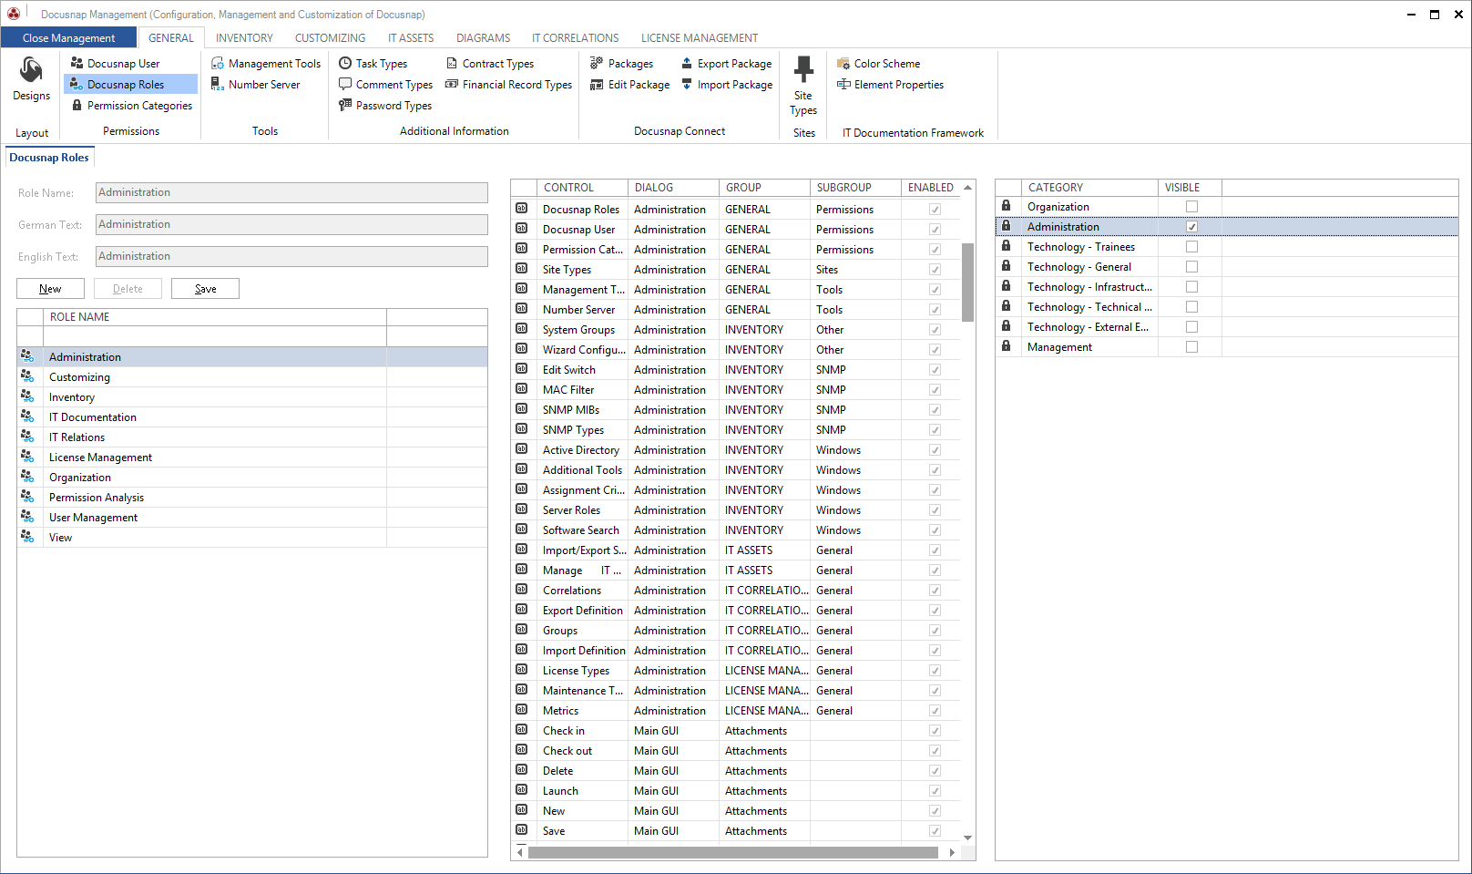Viewport: 1472px width, 874px height.
Task: Sort by CONTROL column header
Action: (x=582, y=187)
